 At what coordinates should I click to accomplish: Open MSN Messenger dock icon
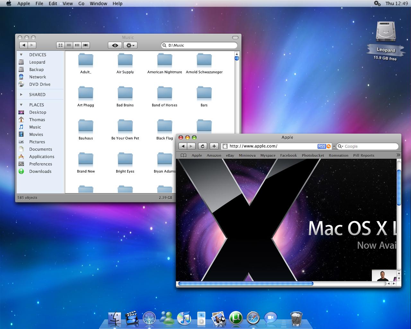167,318
